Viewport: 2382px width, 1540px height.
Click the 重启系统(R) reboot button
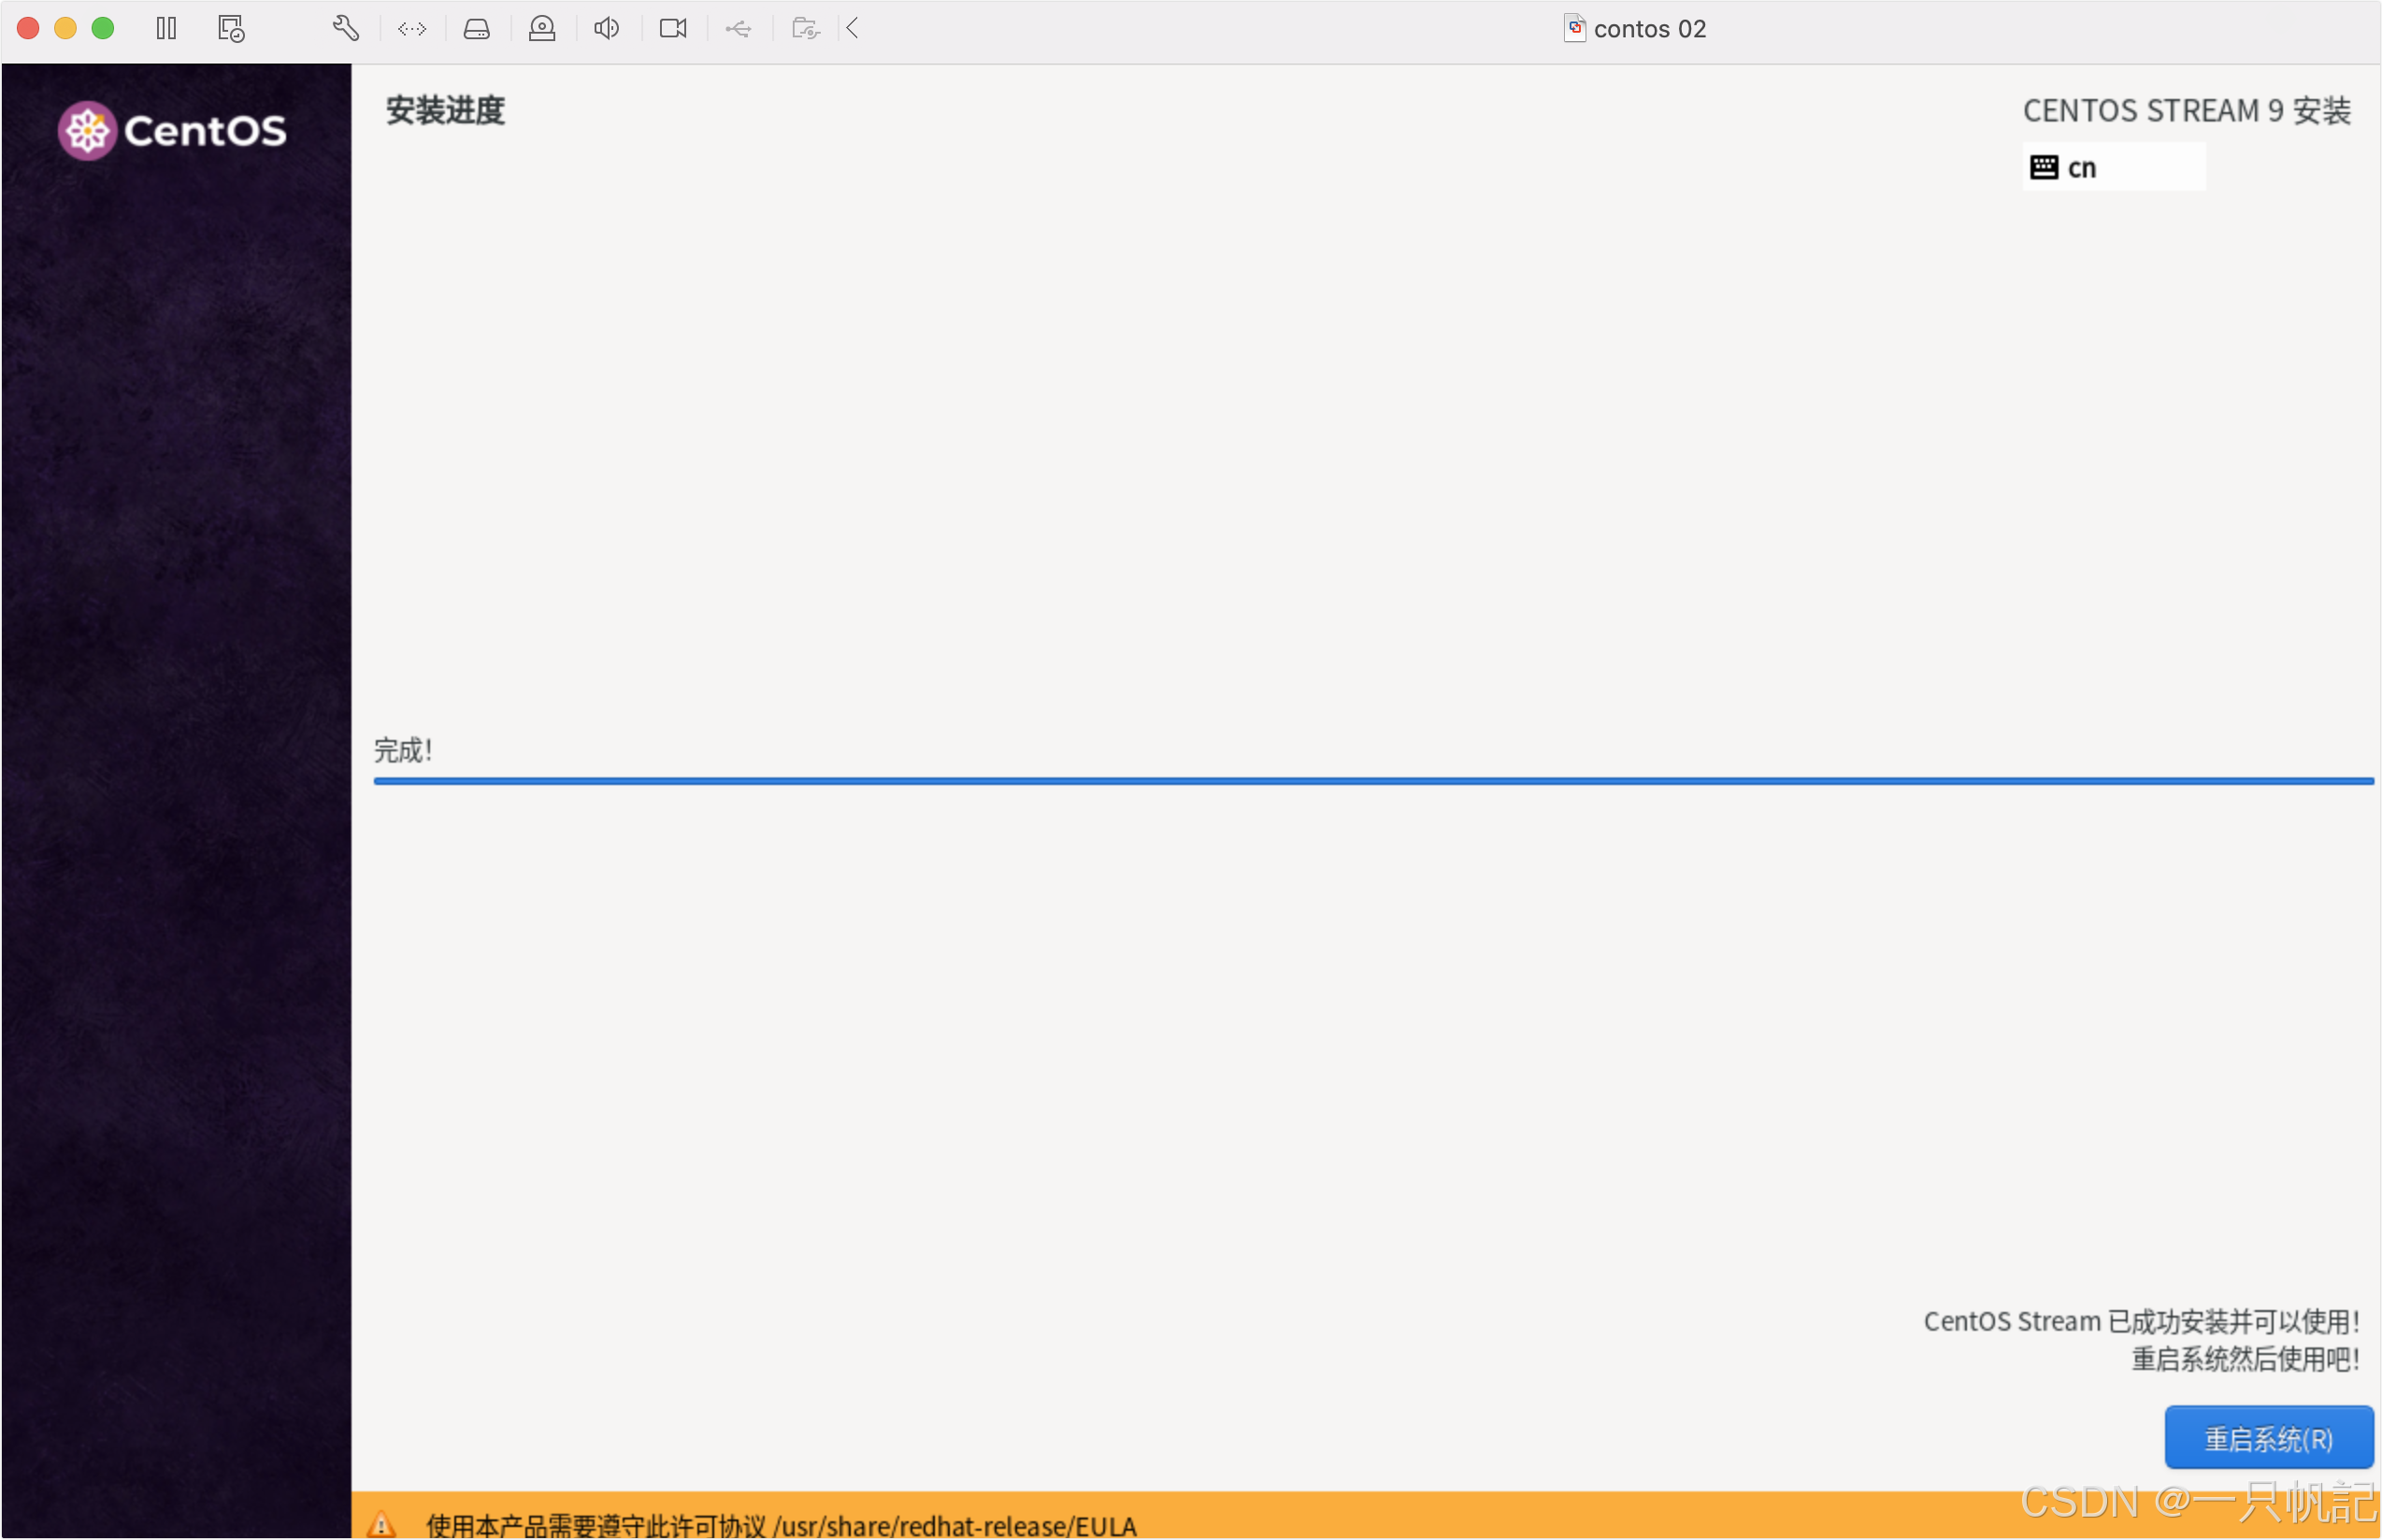click(2268, 1438)
